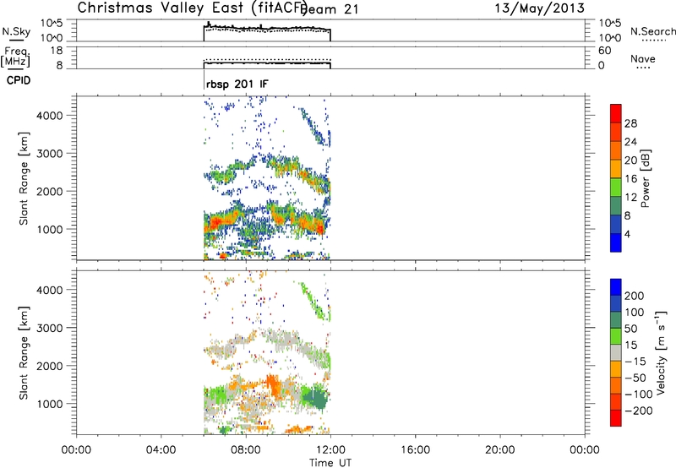Click the '20:00' time axis label
Screen dimensions: 676x468
pyautogui.click(x=499, y=450)
